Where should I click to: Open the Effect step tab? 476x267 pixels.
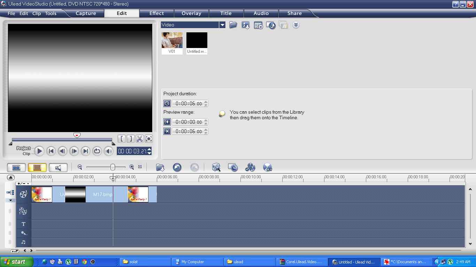[156, 13]
